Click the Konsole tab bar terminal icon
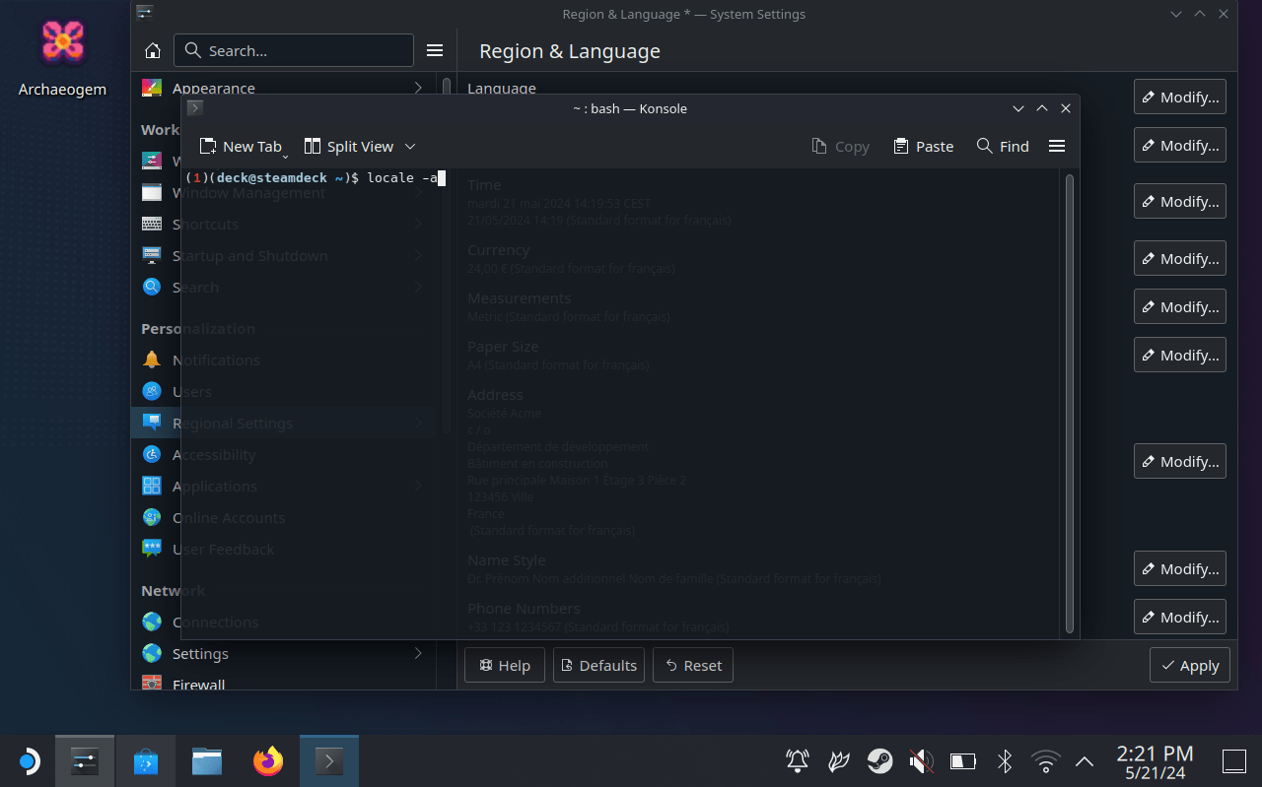This screenshot has width=1262, height=787. [x=195, y=108]
